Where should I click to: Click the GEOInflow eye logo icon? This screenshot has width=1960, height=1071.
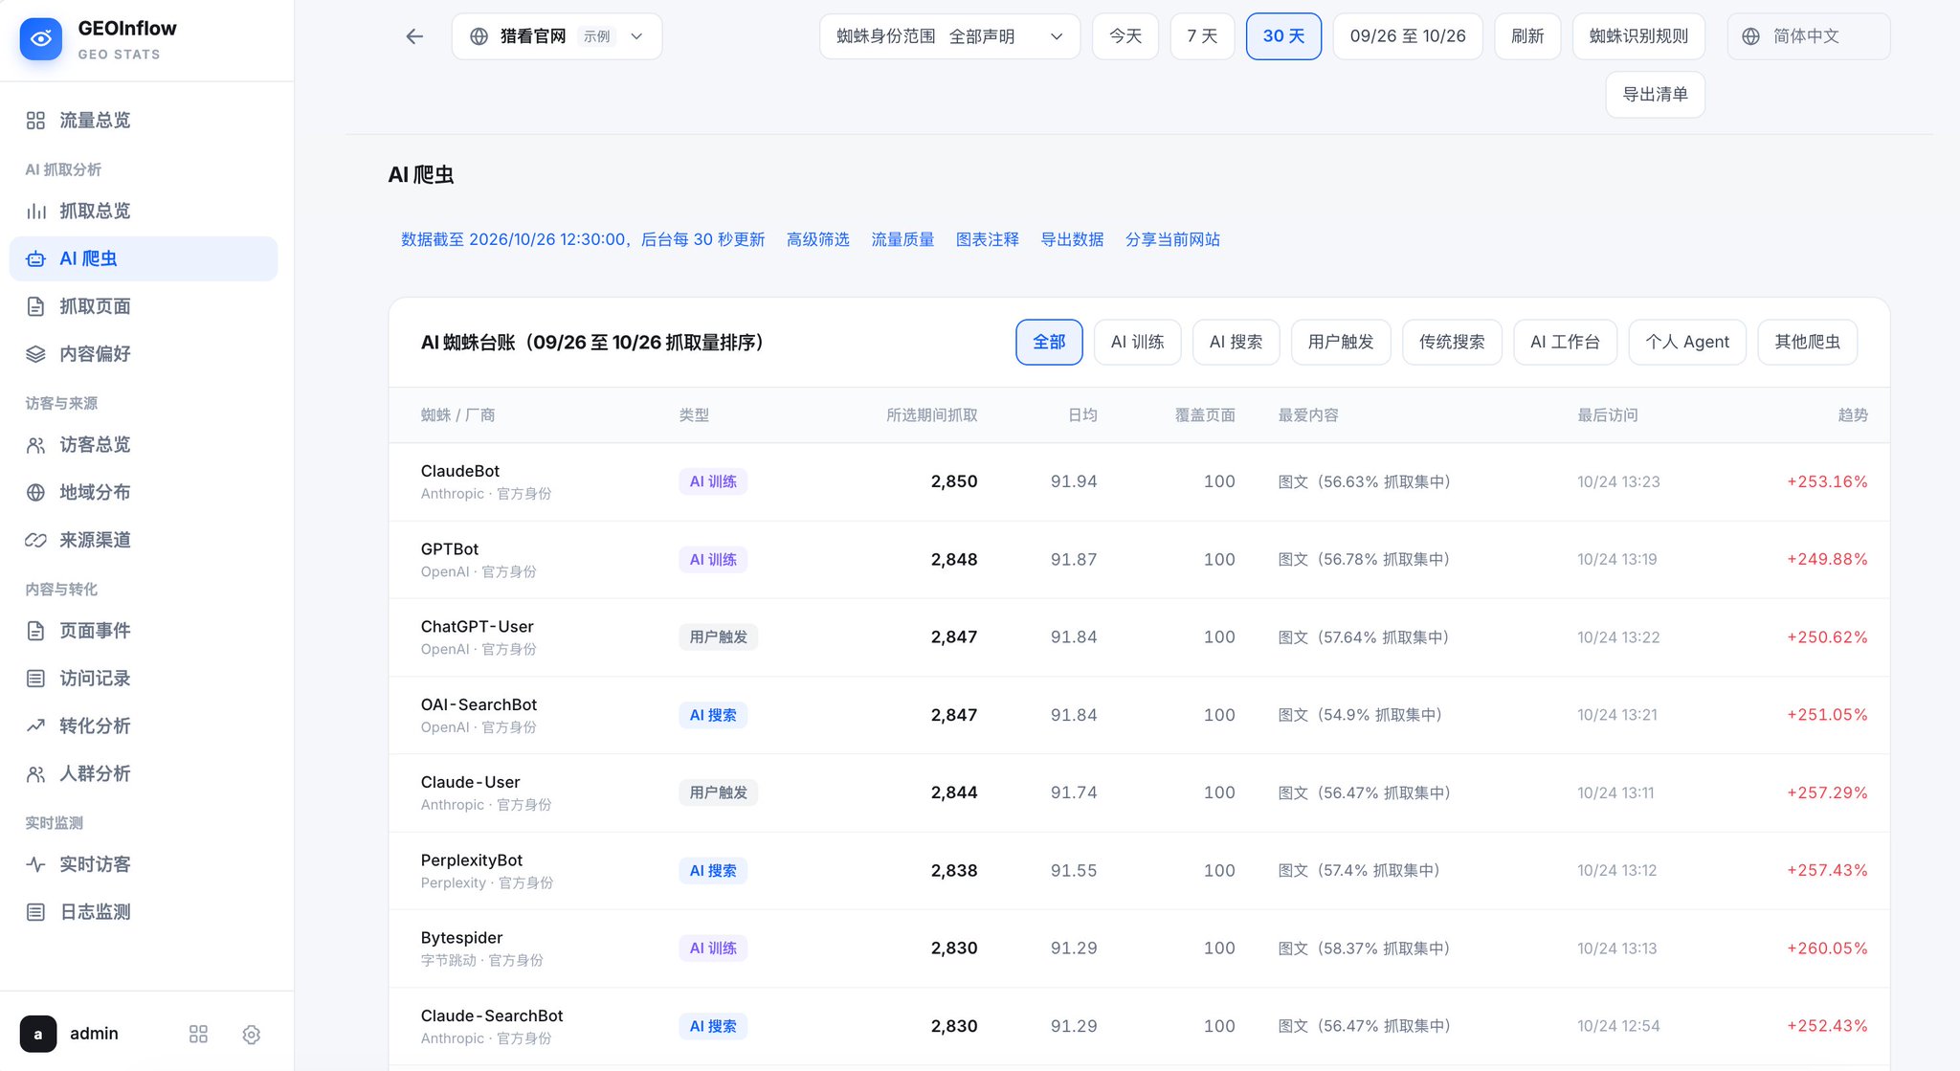pos(40,39)
